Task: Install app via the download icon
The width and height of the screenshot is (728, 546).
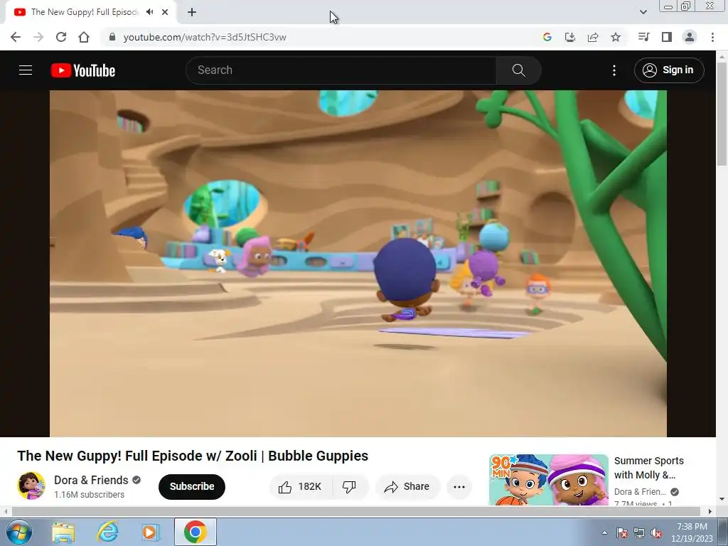Action: 570,37
